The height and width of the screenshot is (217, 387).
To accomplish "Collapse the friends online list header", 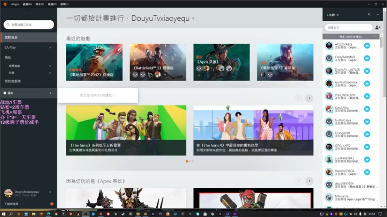I will click(351, 37).
